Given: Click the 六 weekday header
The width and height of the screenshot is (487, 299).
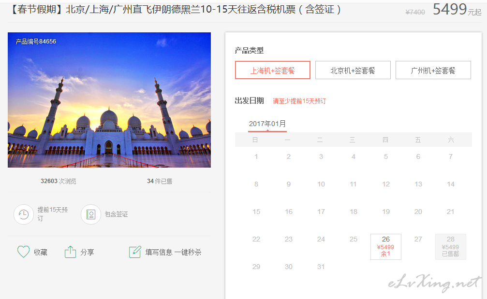Looking at the screenshot, I should click(x=451, y=140).
